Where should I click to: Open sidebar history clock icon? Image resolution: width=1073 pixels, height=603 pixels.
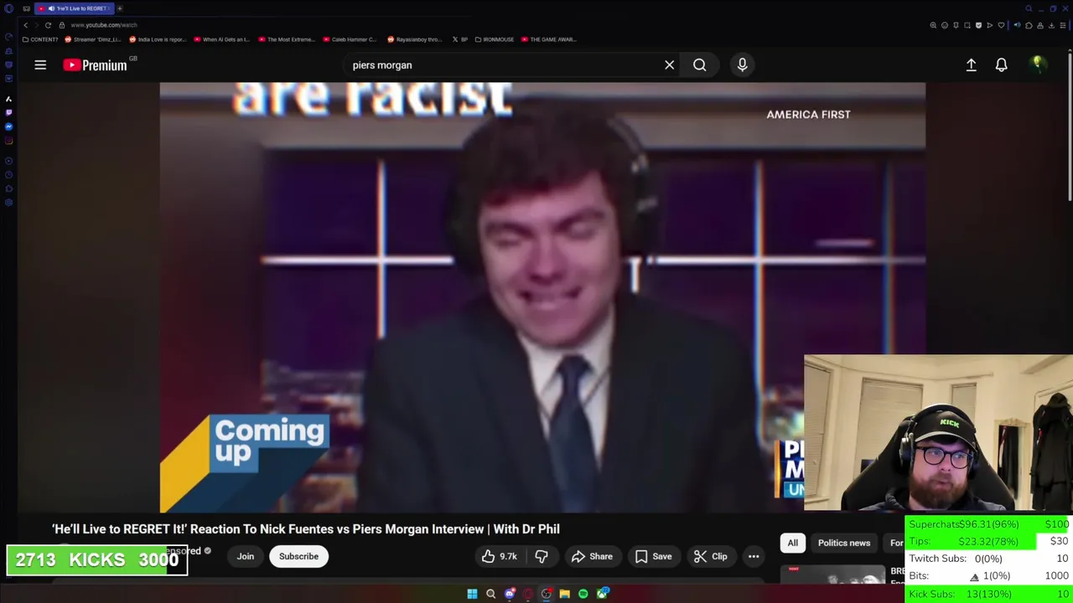coord(8,175)
